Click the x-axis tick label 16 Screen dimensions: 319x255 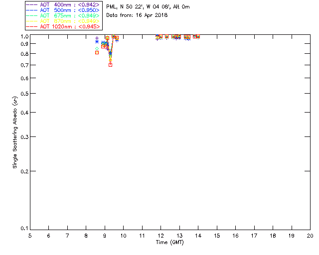[236, 236]
